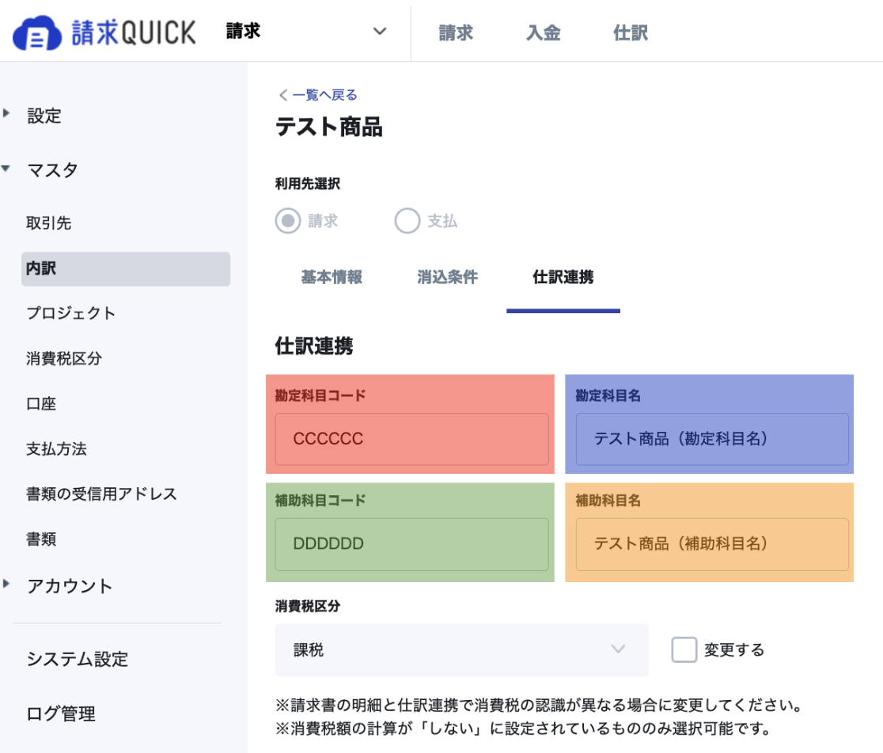
Task: Go to システム設定
Action: [x=78, y=659]
